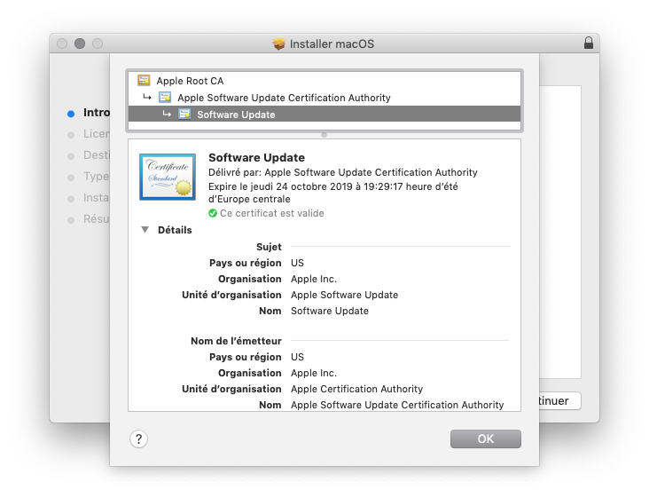Click the Introduction step in the sidebar
The width and height of the screenshot is (649, 490).
tap(96, 113)
